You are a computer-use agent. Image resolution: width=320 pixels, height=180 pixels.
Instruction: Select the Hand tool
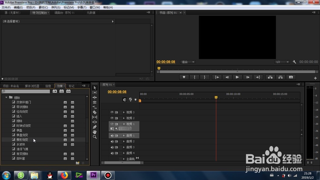point(95,132)
